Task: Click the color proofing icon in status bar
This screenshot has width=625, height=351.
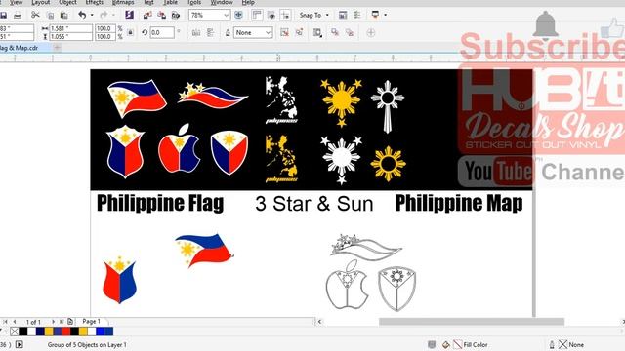Action: coord(432,344)
